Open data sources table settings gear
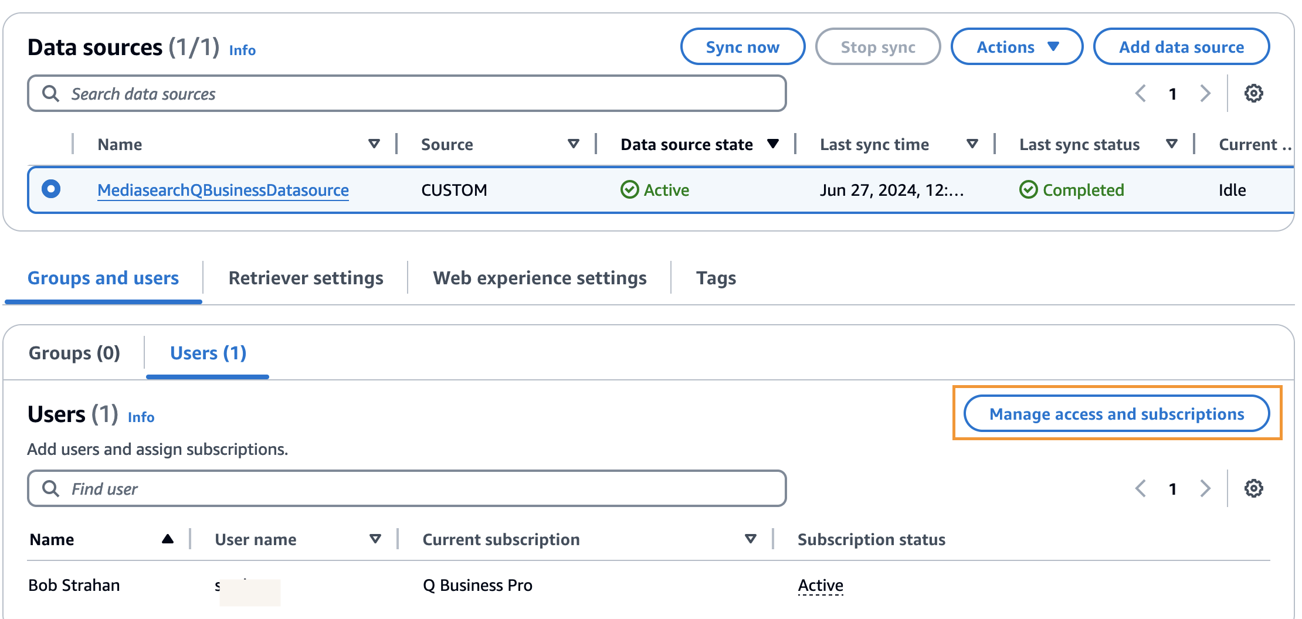Screen dimensions: 1302x619 (1253, 93)
